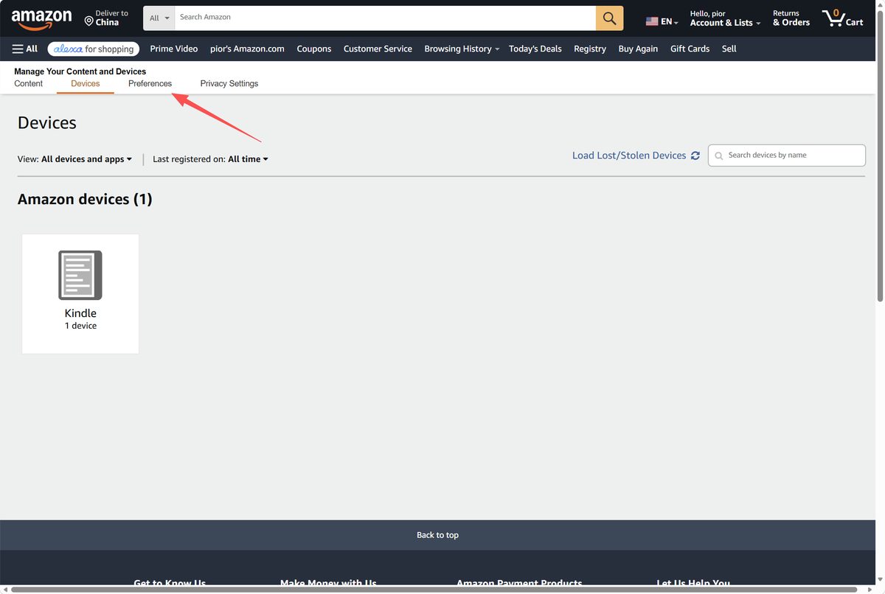Screen dimensions: 885x594
Task: Open Today's Deals
Action: 535,49
